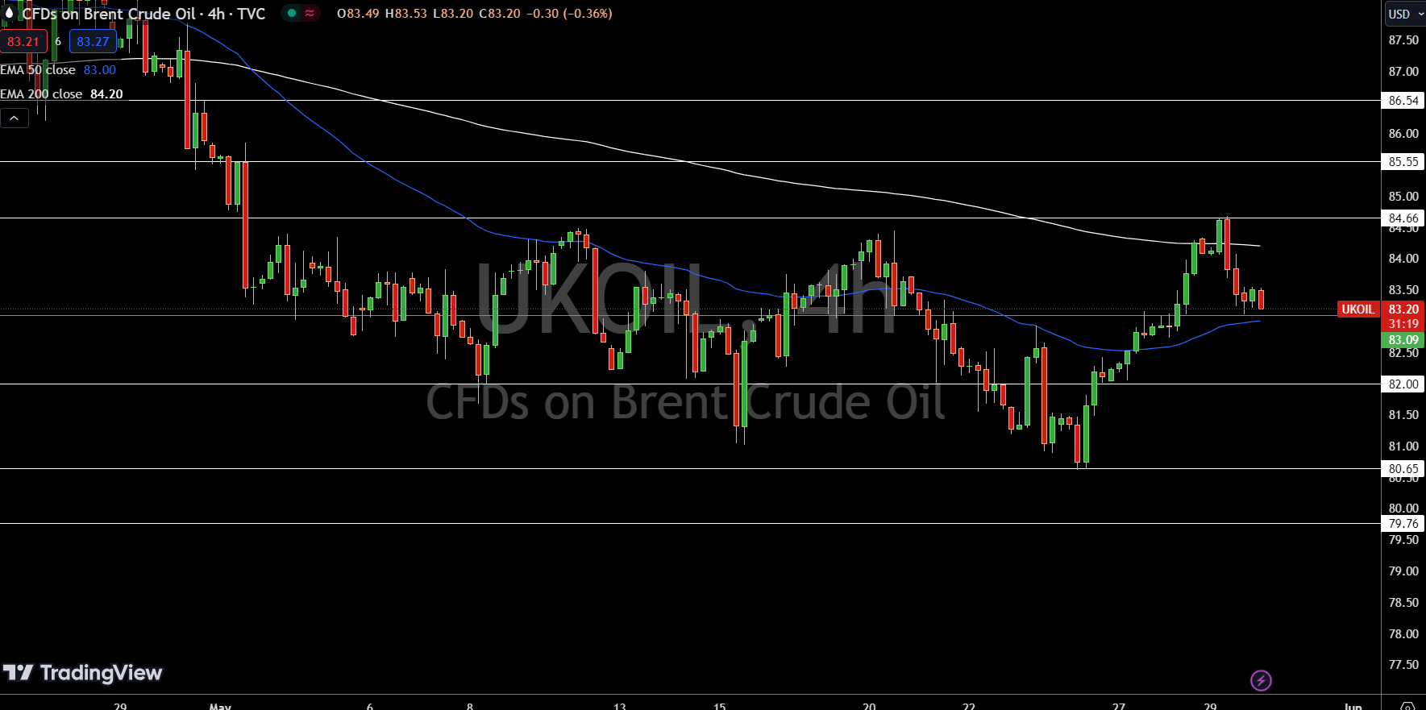Image resolution: width=1426 pixels, height=710 pixels.
Task: Click the blue 83.27 buy price button
Action: click(93, 41)
